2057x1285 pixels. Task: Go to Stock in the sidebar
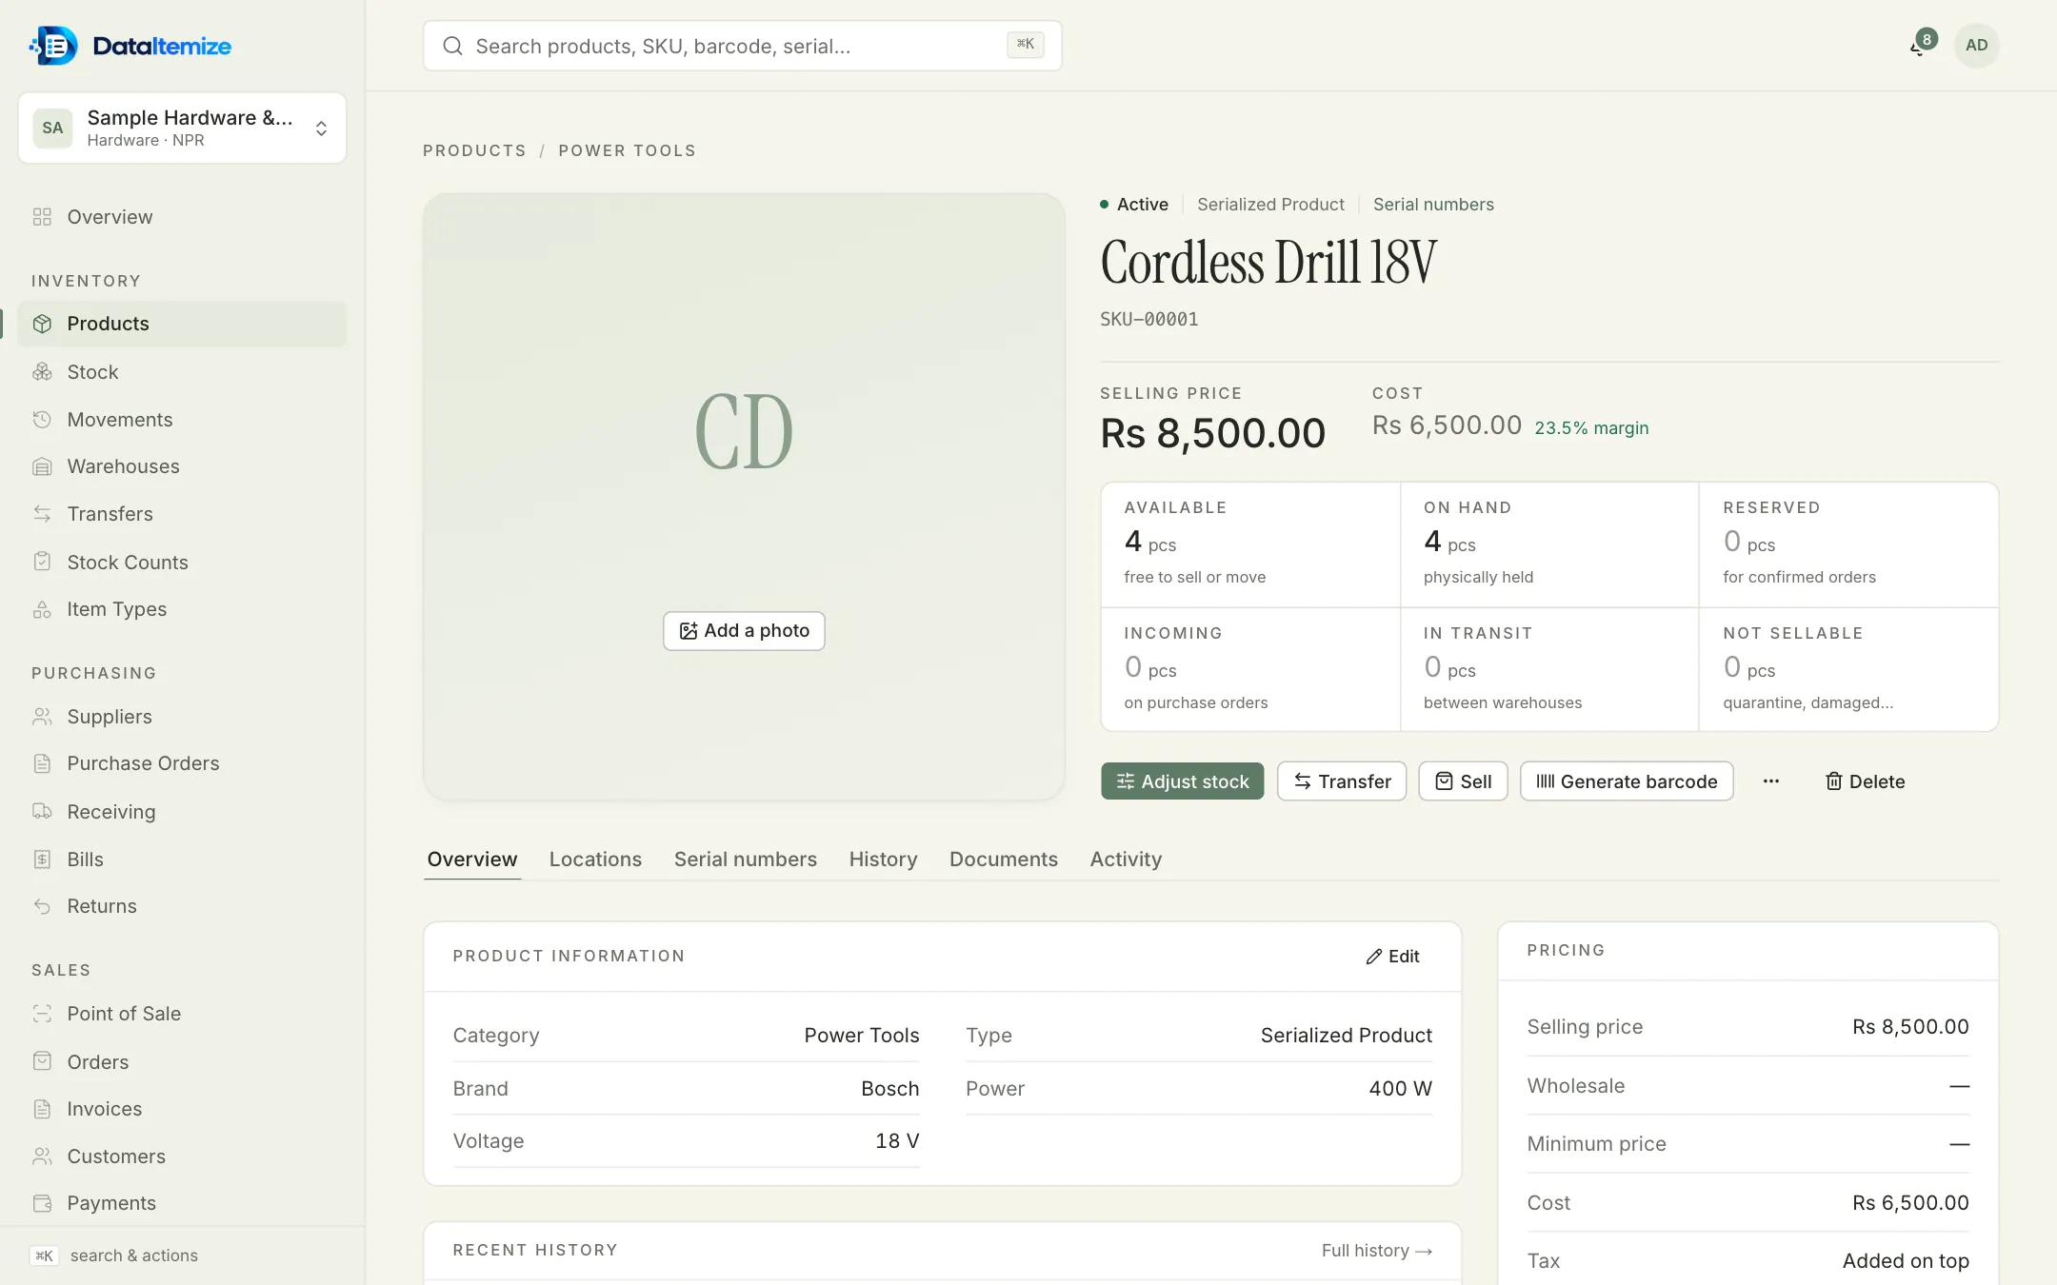181,372
